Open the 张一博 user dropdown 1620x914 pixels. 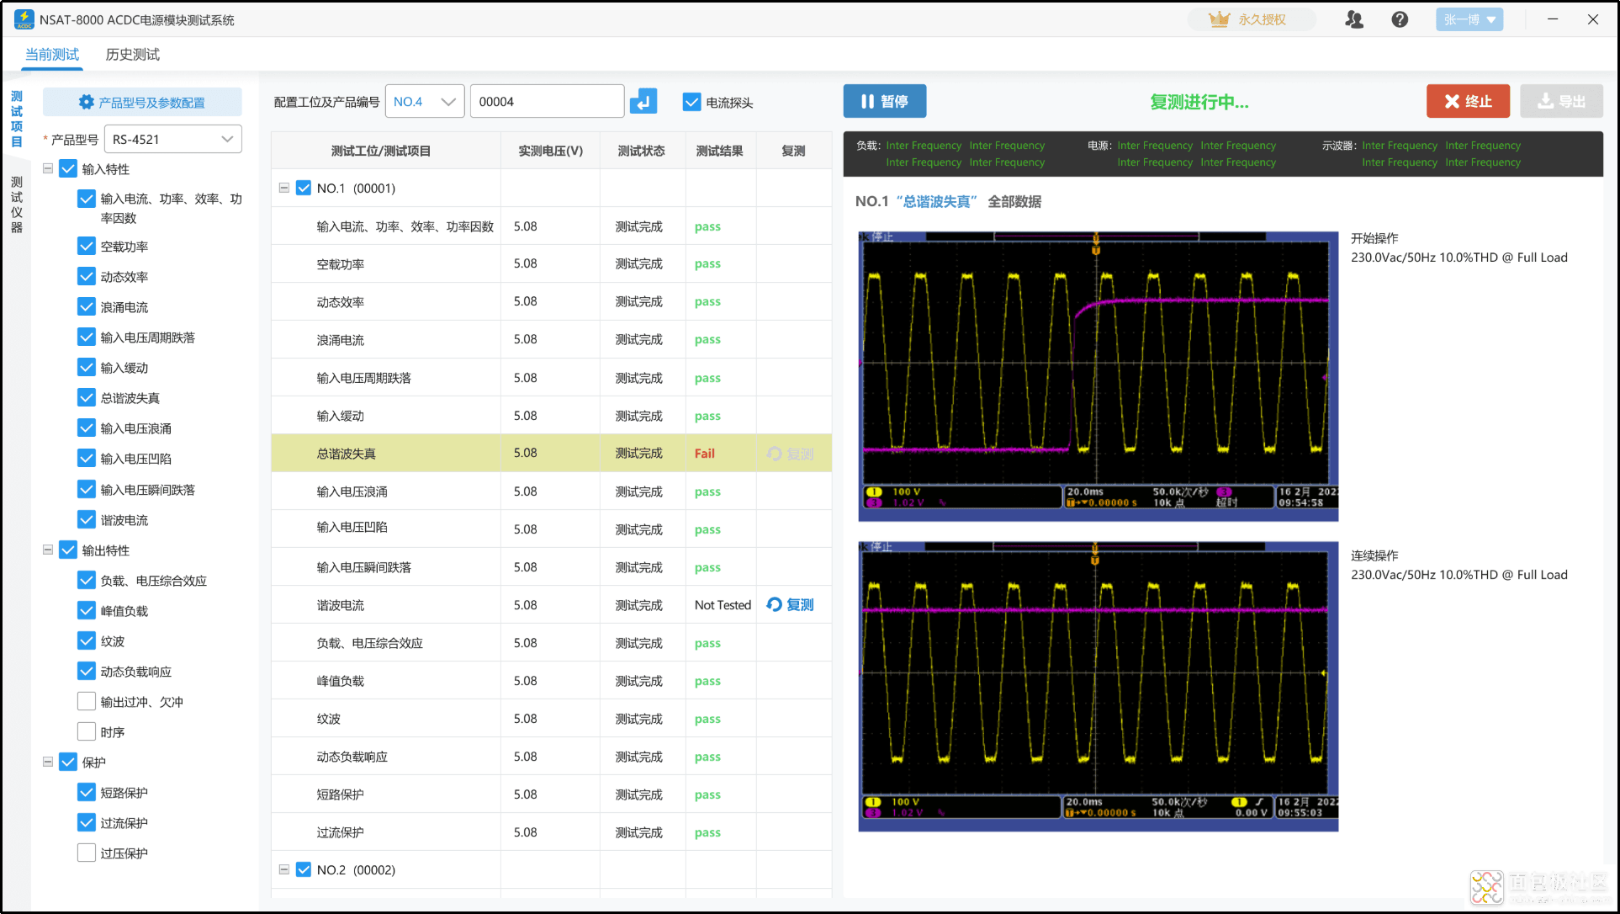click(x=1469, y=19)
